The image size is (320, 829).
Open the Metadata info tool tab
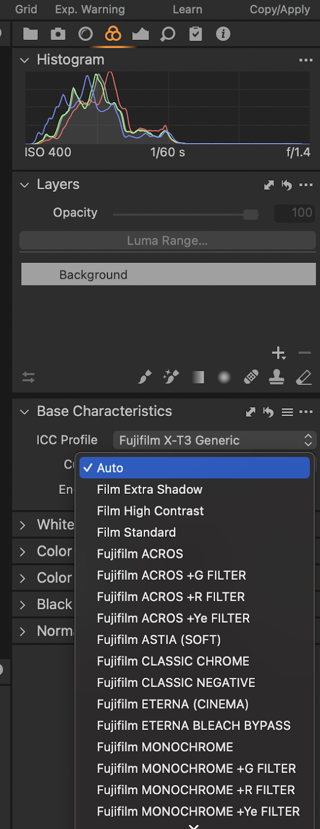(x=223, y=34)
